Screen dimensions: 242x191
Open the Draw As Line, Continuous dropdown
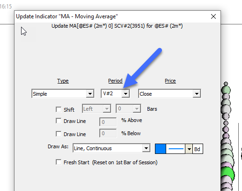tap(111, 148)
